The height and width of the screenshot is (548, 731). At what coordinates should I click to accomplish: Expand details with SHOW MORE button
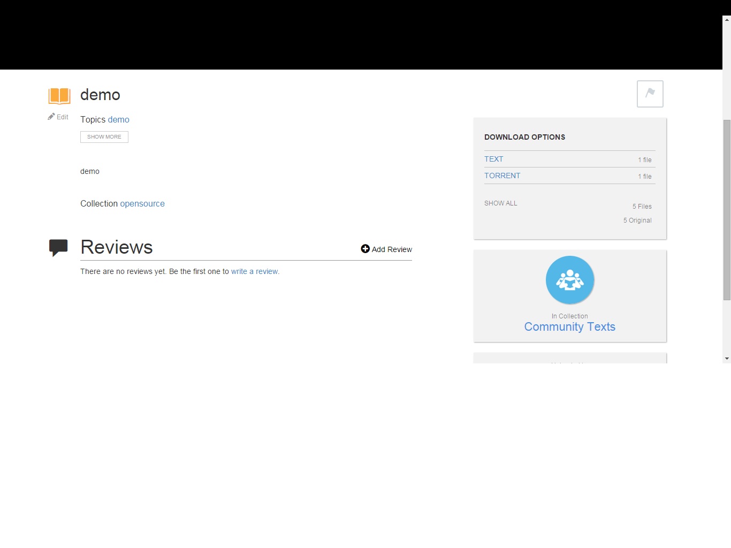104,137
